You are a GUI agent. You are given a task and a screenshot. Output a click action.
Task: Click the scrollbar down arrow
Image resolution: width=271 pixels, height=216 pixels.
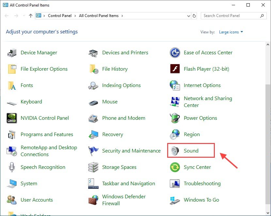268,213
